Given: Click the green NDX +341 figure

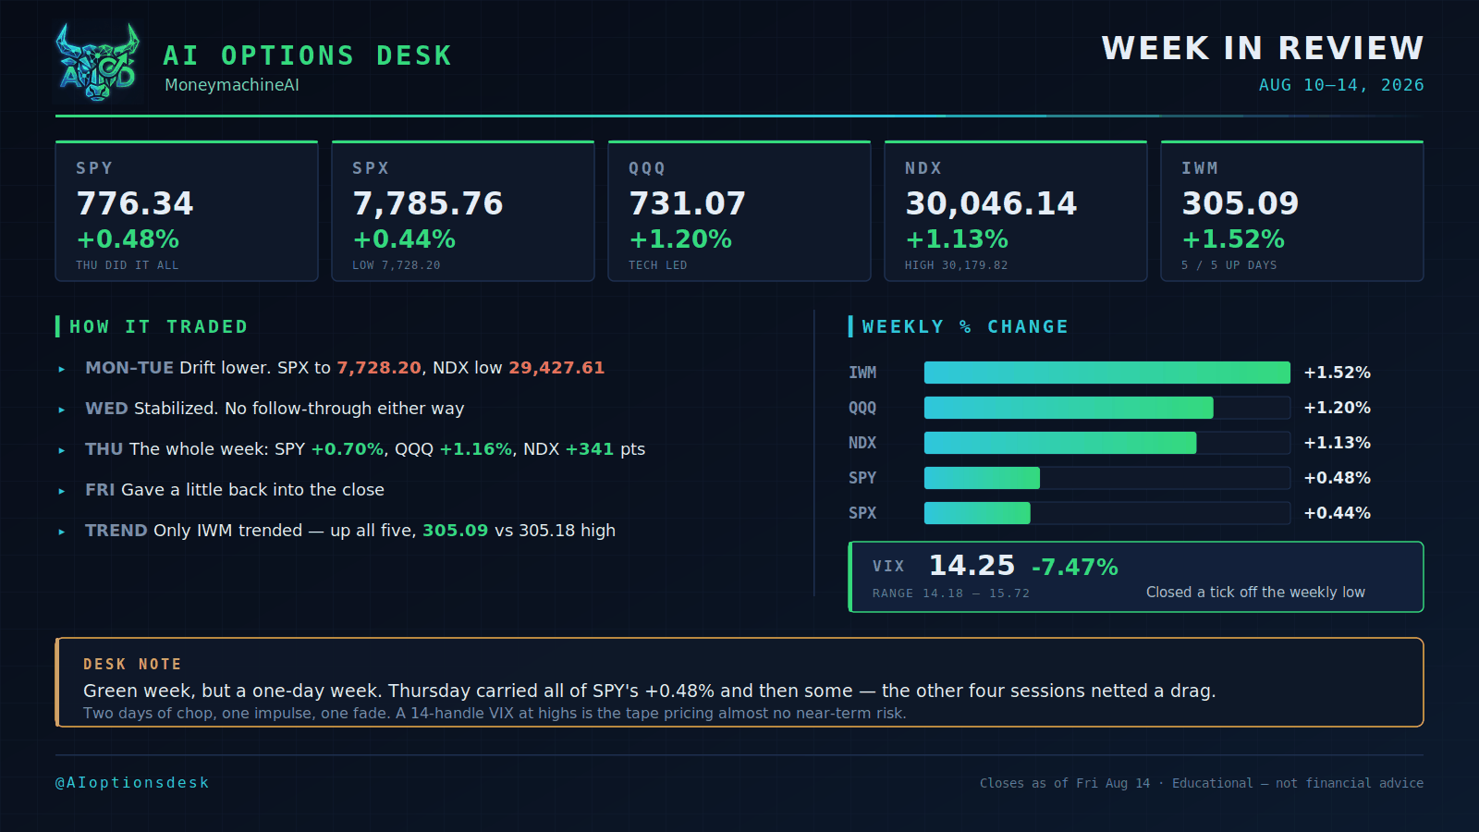Looking at the screenshot, I should click(590, 449).
